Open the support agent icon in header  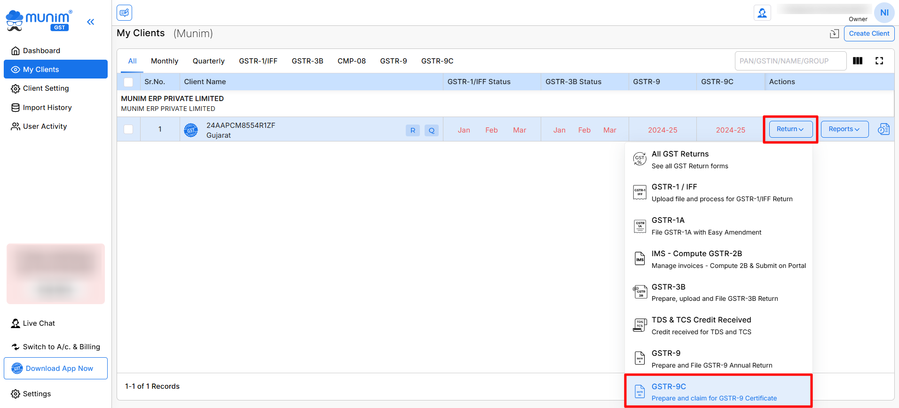coord(762,13)
